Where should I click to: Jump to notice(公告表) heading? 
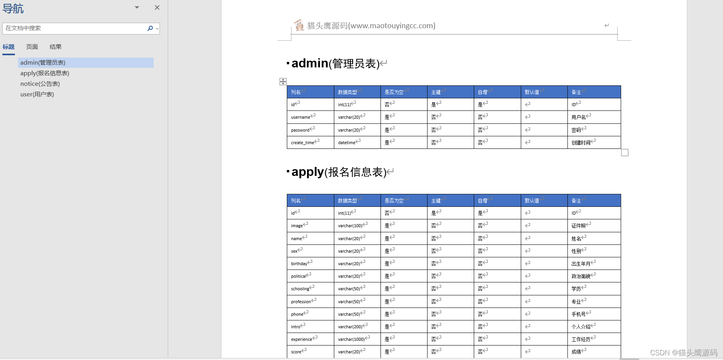coord(40,84)
